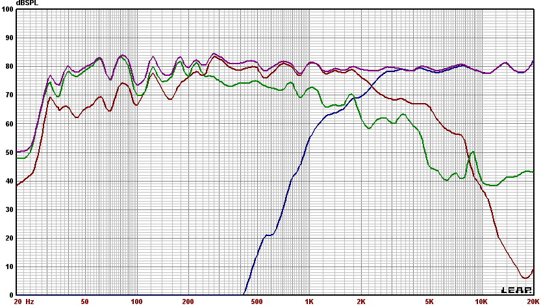Click the 70 dB axis label

[x=9, y=95]
